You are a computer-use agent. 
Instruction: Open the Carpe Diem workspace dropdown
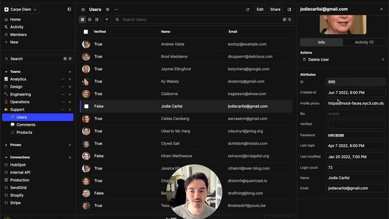[x=21, y=10]
